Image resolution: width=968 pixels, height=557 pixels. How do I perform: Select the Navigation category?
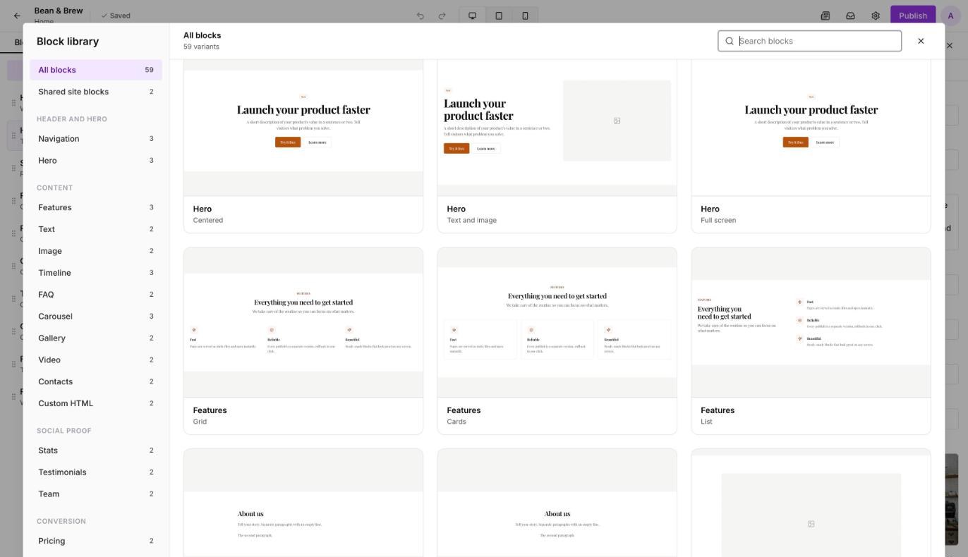pyautogui.click(x=96, y=139)
